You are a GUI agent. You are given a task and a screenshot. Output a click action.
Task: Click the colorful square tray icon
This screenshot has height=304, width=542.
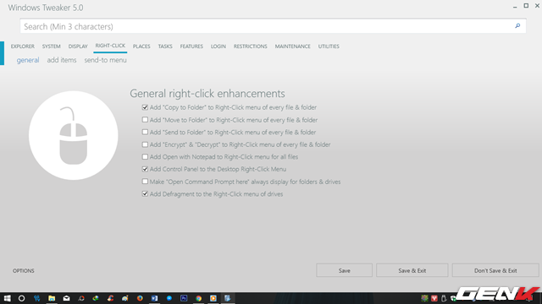424,298
